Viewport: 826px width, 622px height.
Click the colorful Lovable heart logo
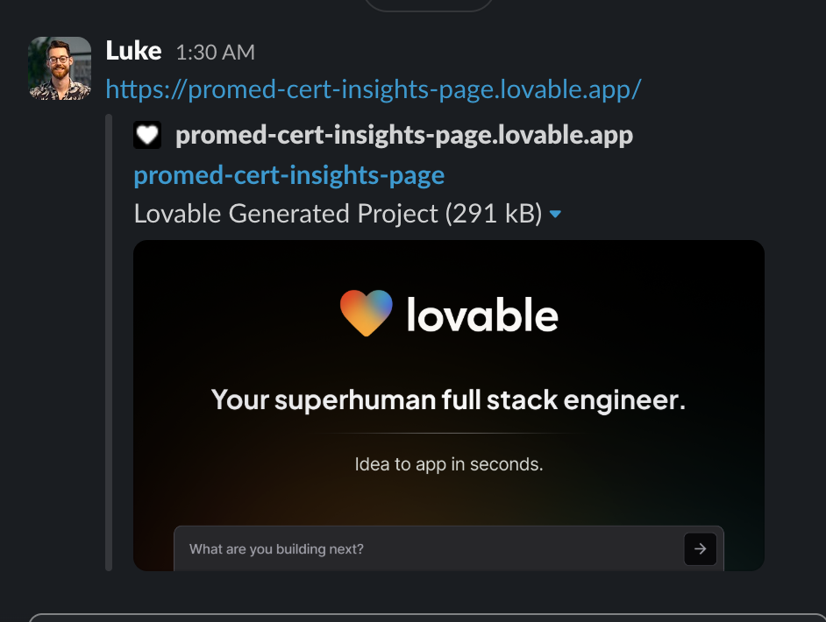point(367,314)
